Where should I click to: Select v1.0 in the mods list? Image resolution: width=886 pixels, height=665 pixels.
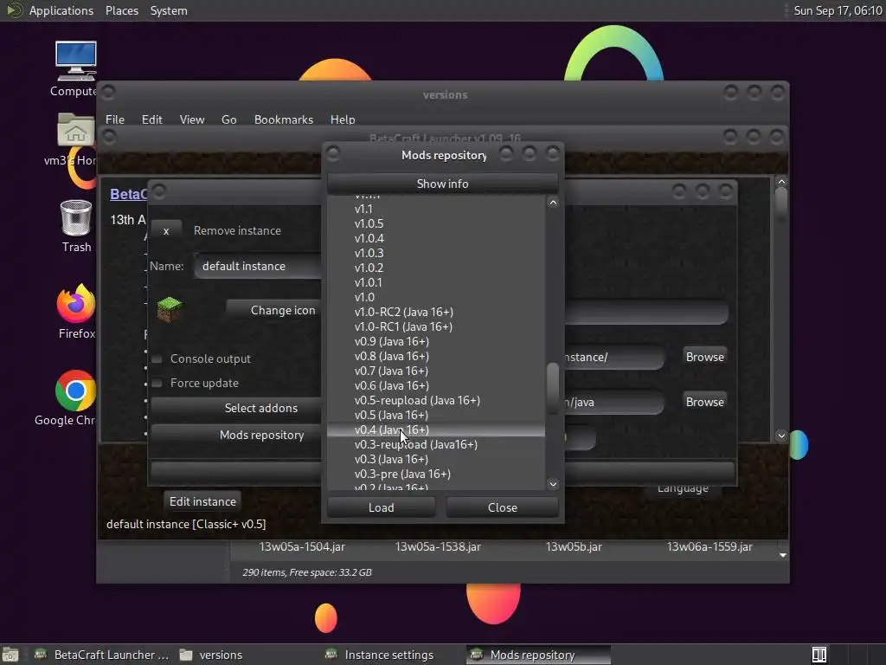(x=436, y=297)
